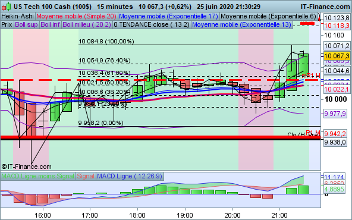This screenshot has width=352, height=220.
Task: Open MACD Ligne ( 12 26 9) settings
Action: point(130,176)
